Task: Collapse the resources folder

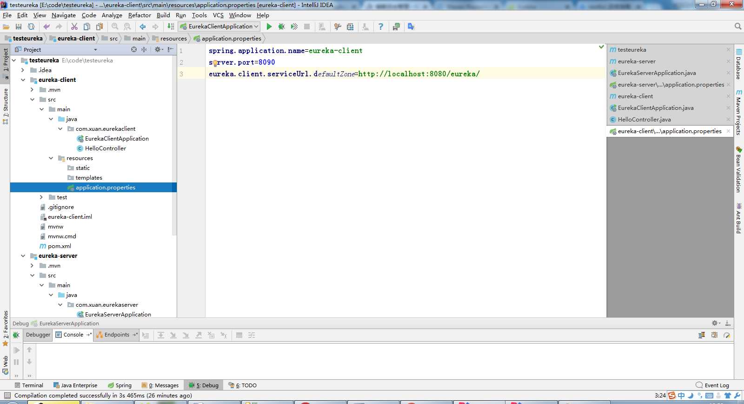Action: [x=51, y=158]
